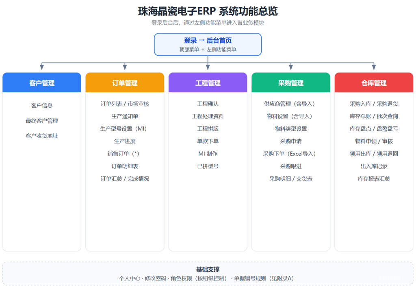Open 库存报表汇总 item
416x291 pixels.
[374, 179]
